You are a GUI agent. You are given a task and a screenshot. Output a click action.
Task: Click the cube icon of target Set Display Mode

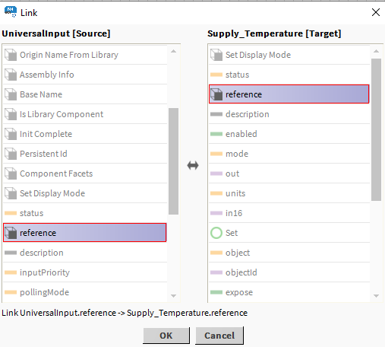(x=216, y=55)
